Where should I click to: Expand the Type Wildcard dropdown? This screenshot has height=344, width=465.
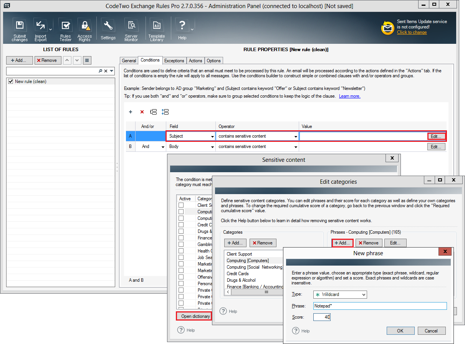tap(363, 294)
